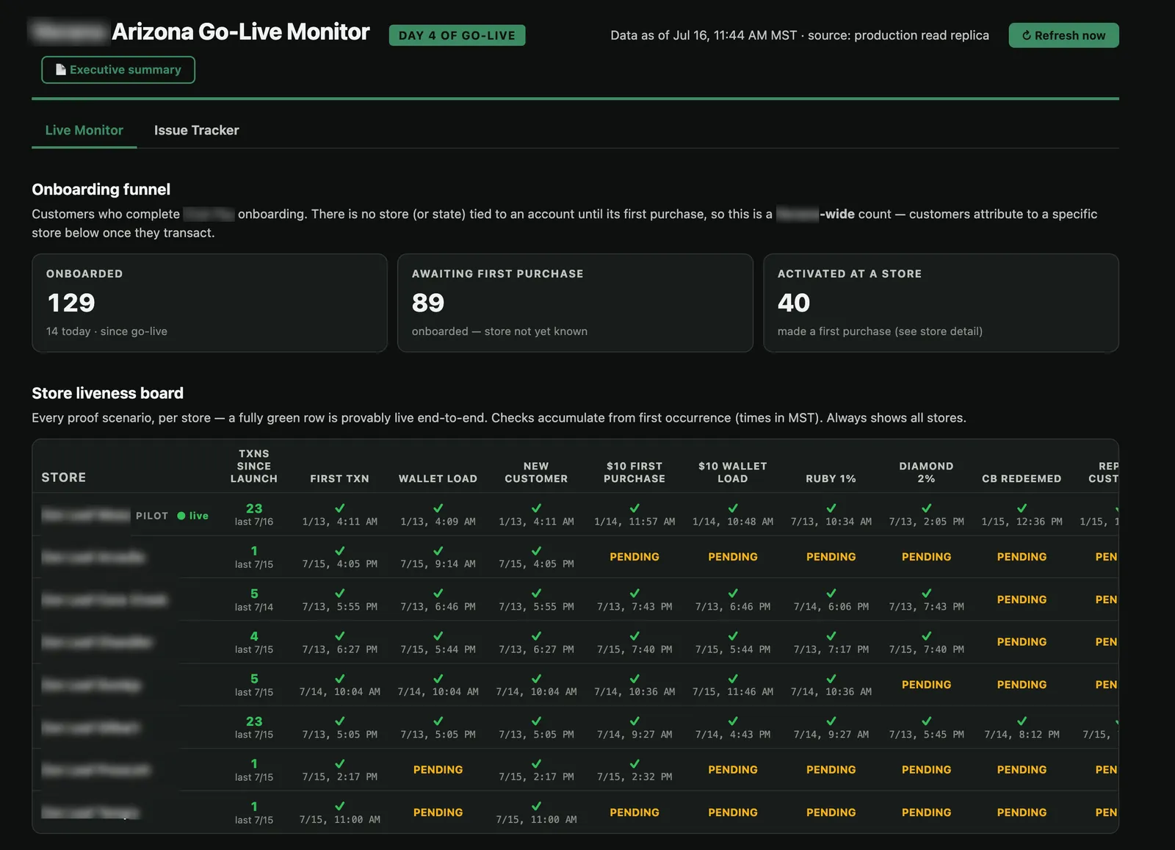Image resolution: width=1175 pixels, height=850 pixels.
Task: Click the '4 last 7/15' transaction count
Action: (x=254, y=642)
